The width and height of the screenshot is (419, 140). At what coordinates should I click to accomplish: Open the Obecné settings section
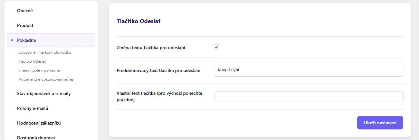click(25, 11)
